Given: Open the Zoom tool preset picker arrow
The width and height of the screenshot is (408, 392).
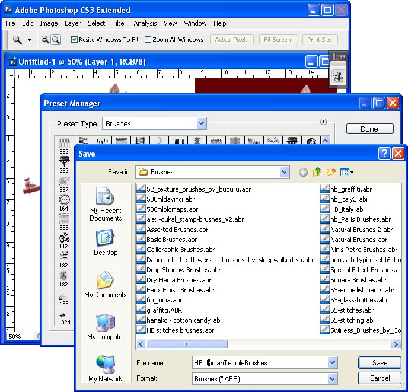Looking at the screenshot, I should click(x=29, y=40).
